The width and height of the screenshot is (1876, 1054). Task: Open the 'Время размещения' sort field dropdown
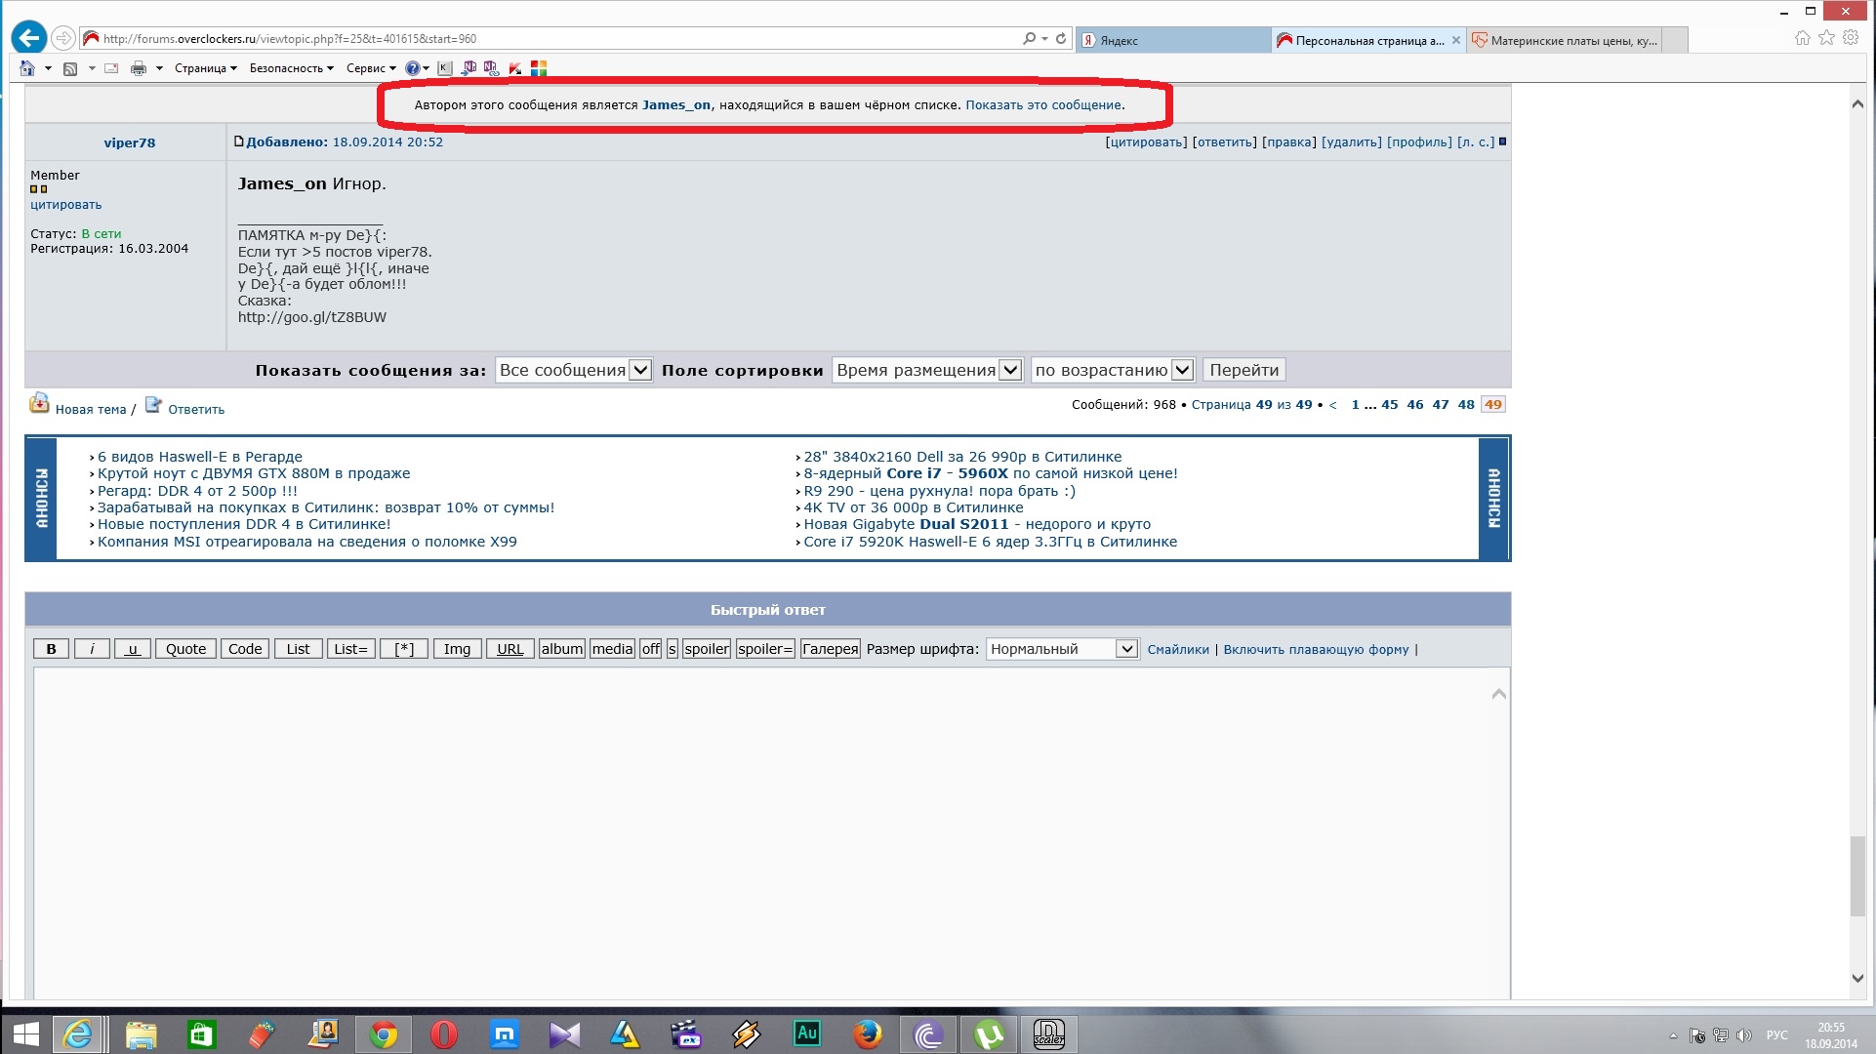pos(926,370)
